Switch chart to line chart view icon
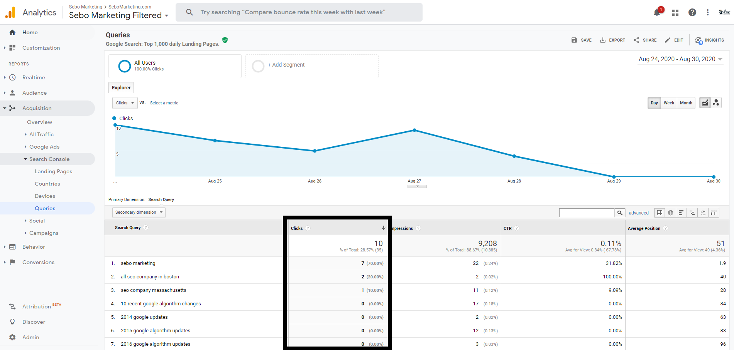Viewport: 734px width, 350px height. 705,103
